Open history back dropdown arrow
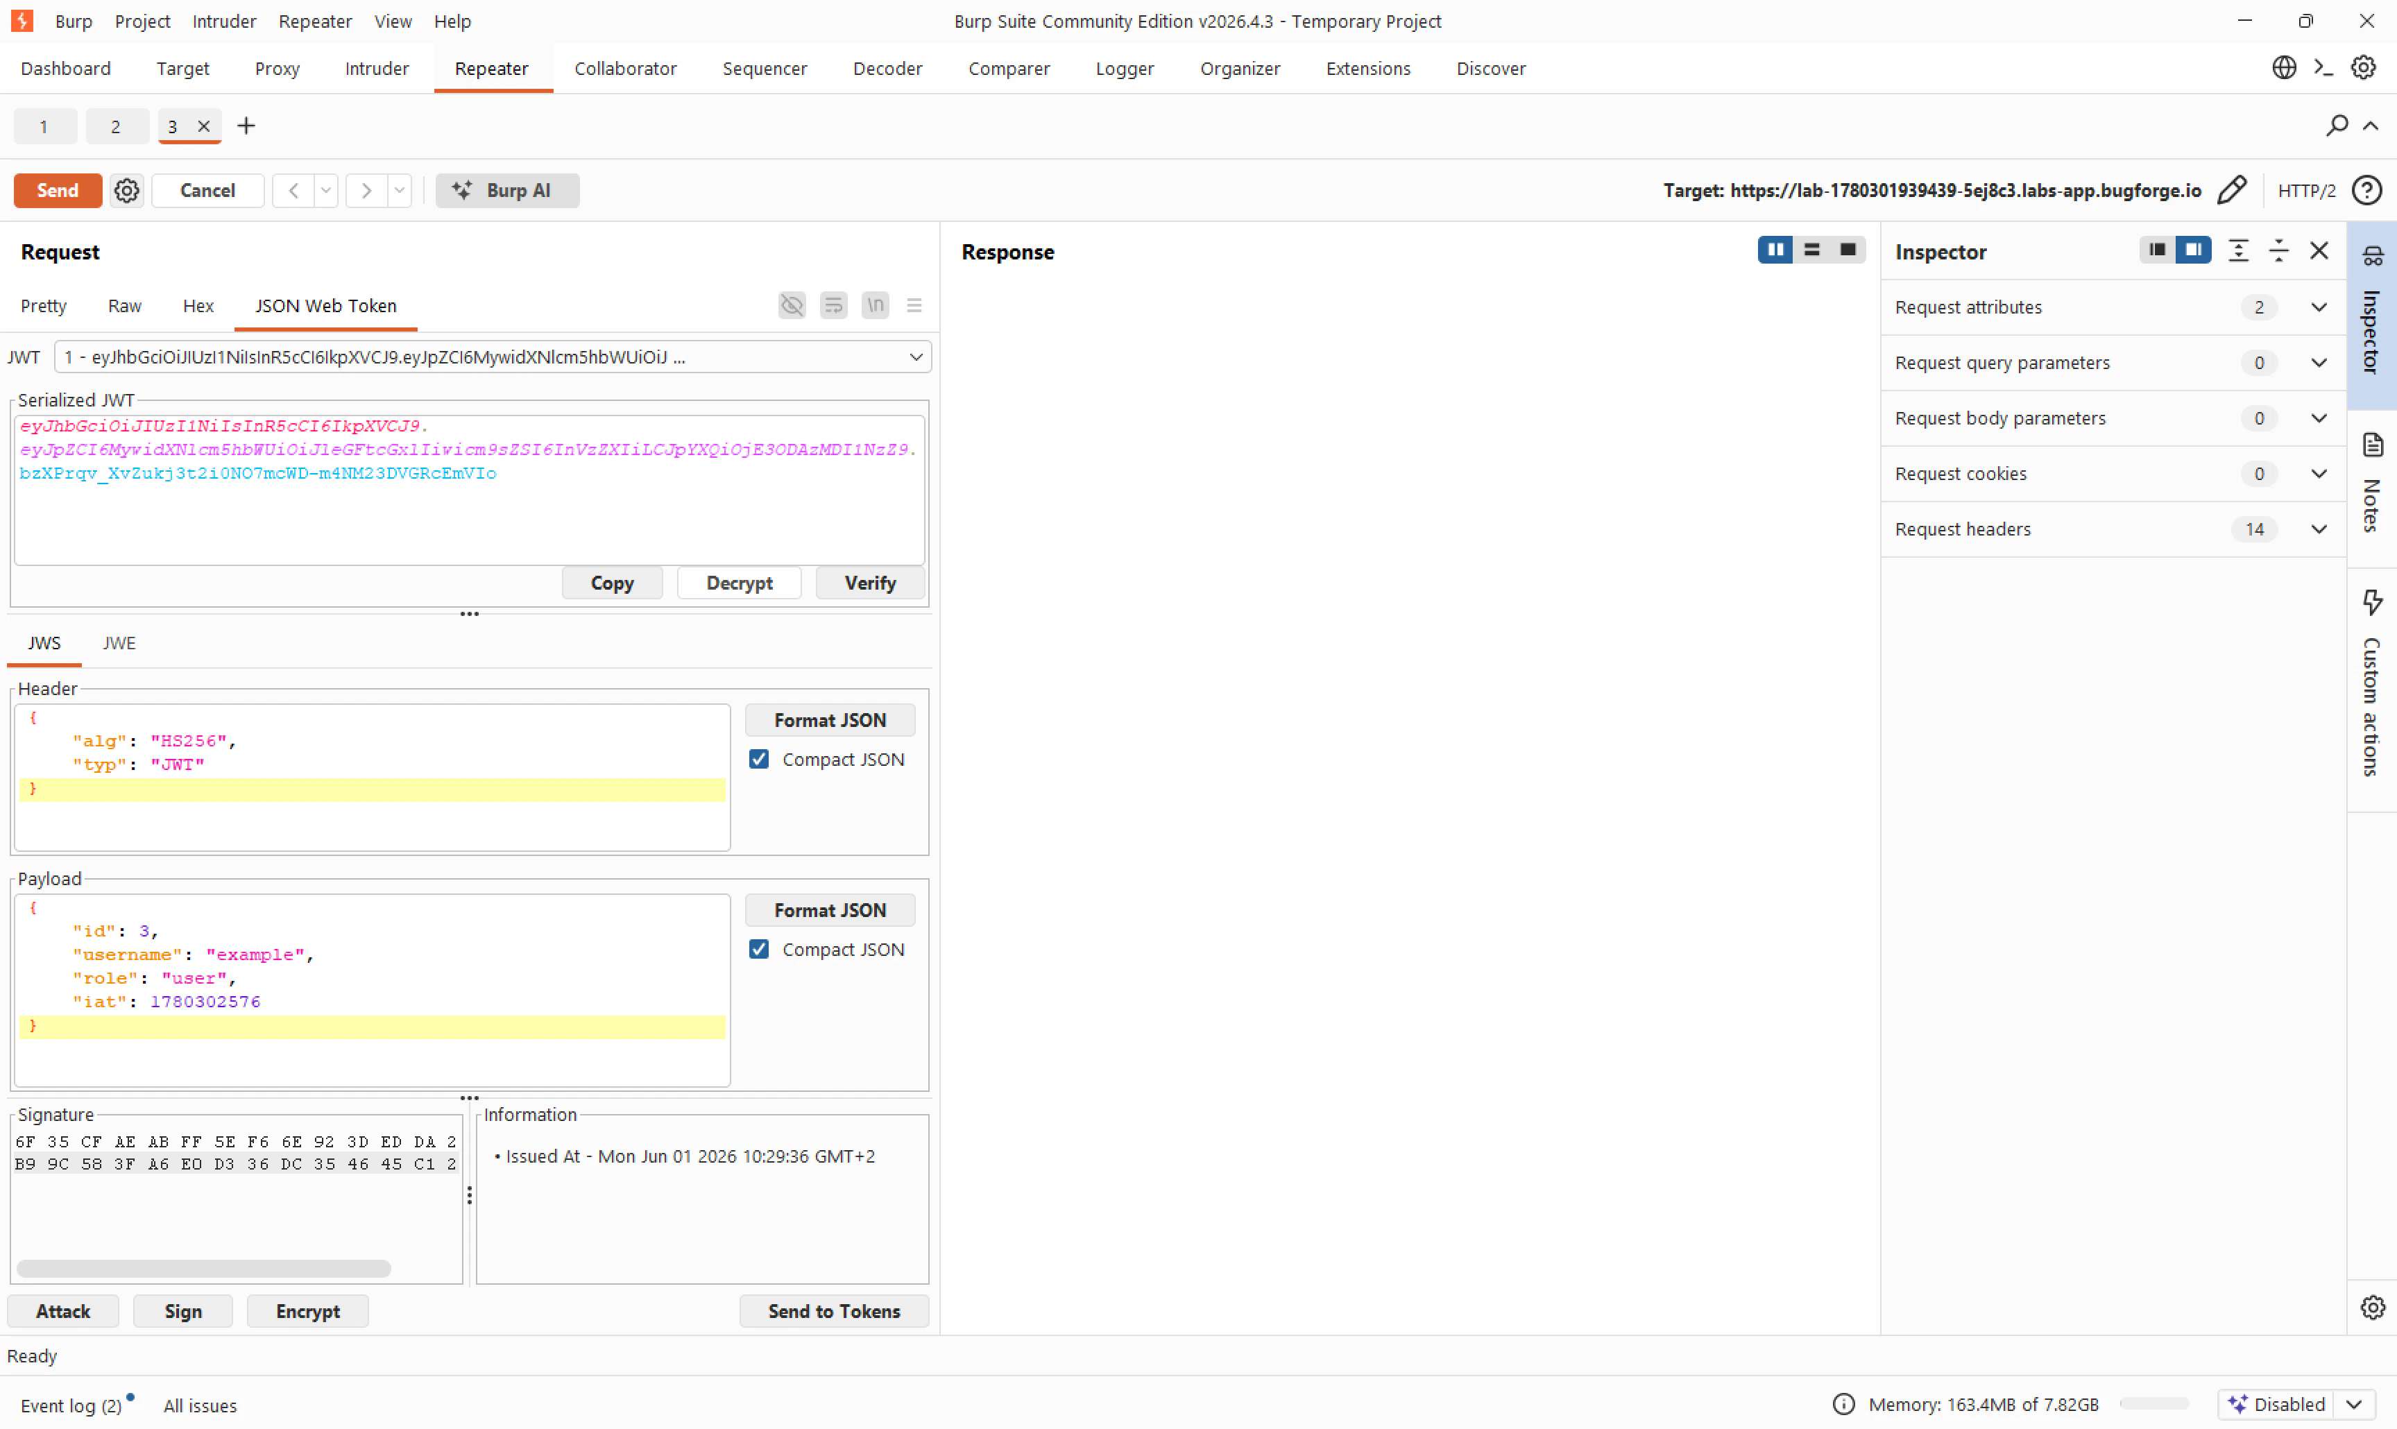 [325, 191]
